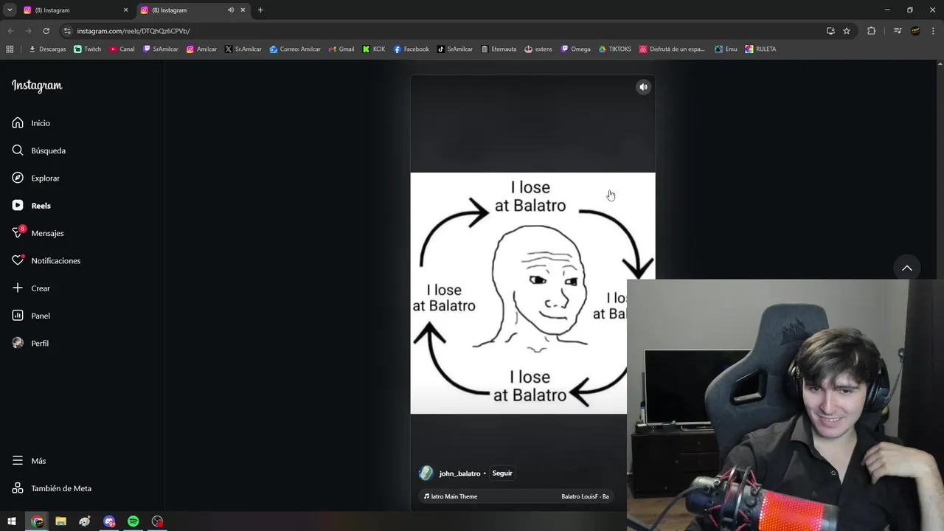This screenshot has width=944, height=531.
Task: Open OBS Studio from the taskbar
Action: [x=157, y=521]
